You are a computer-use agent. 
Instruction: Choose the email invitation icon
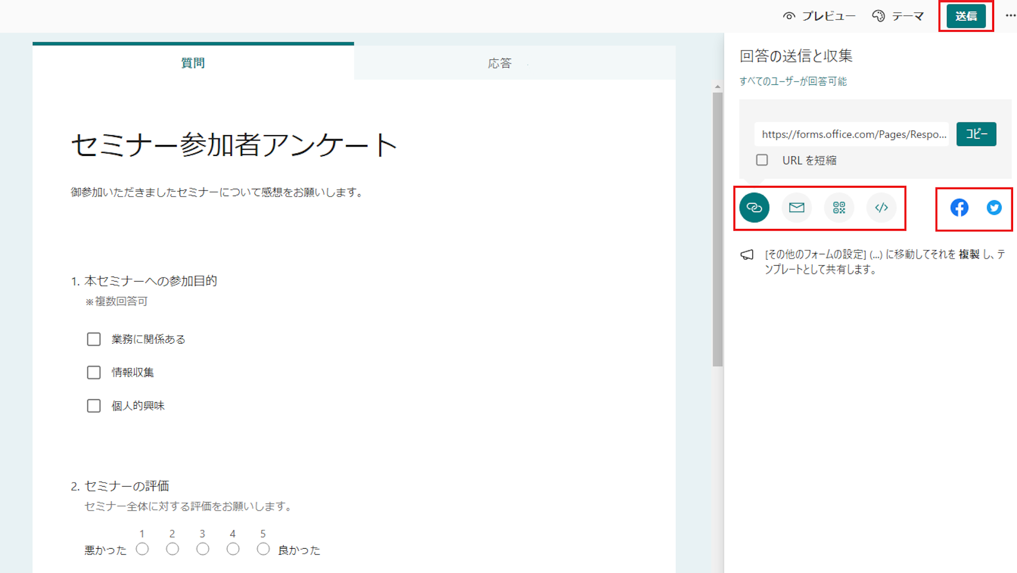[797, 208]
